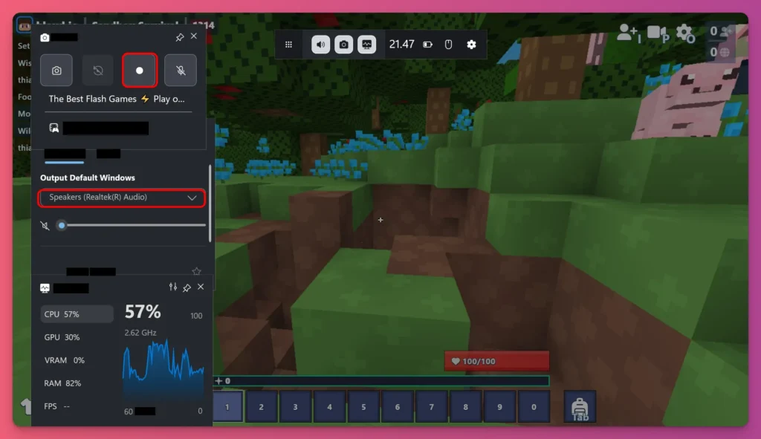Open the Speakers (Realtek(R) Audio) output dropdown
This screenshot has width=761, height=439.
(121, 198)
